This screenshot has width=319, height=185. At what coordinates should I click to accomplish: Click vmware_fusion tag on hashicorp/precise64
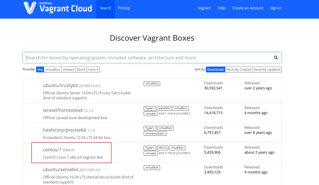[155, 133]
